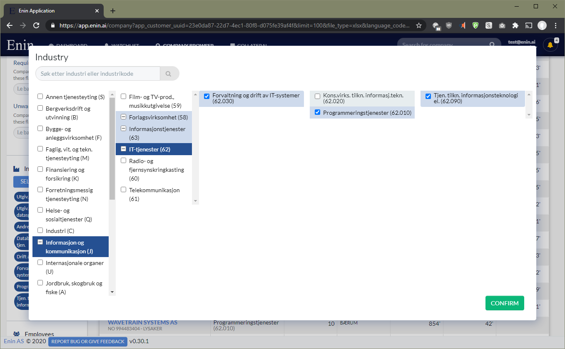Click the Cast media icon

(529, 25)
